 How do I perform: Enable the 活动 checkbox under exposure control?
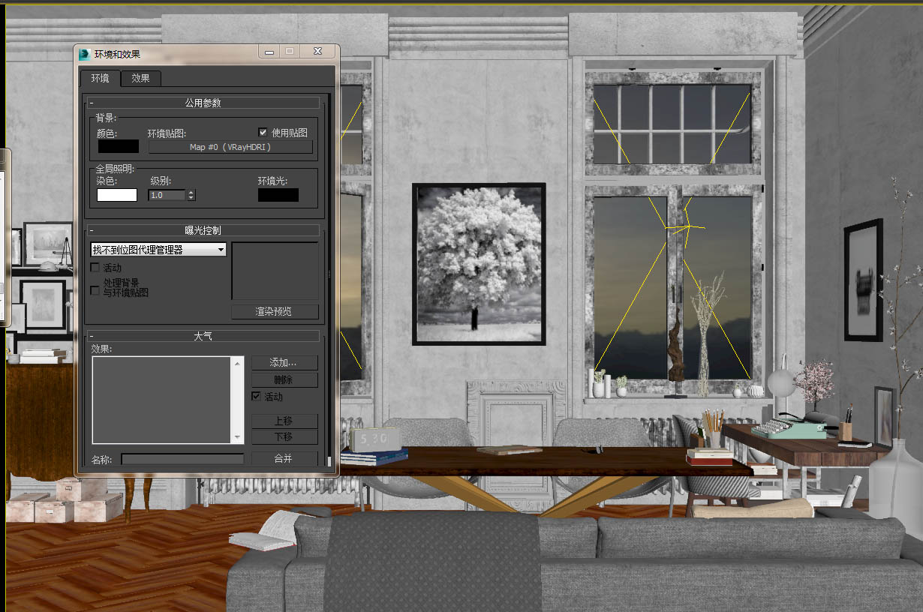95,267
